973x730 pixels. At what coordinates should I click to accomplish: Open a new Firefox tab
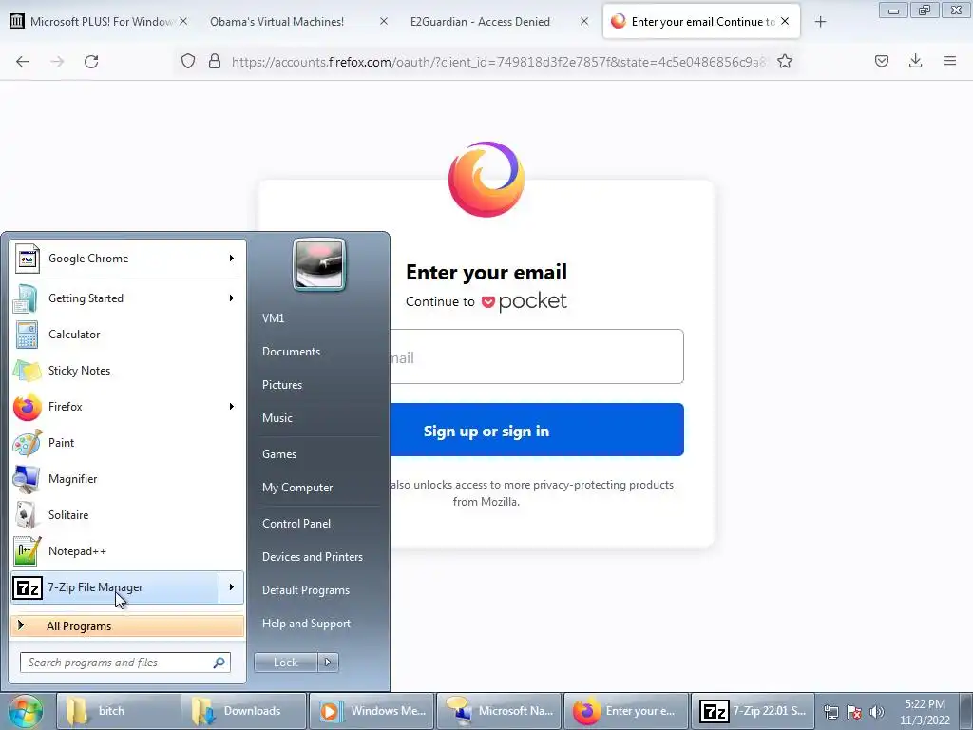coord(820,22)
